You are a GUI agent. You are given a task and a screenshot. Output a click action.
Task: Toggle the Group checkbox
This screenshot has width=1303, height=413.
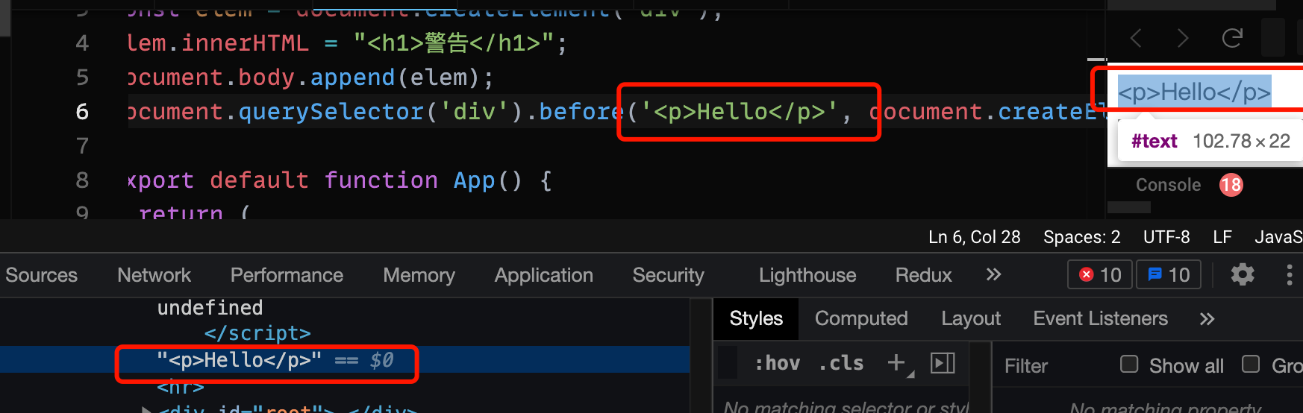[1251, 365]
